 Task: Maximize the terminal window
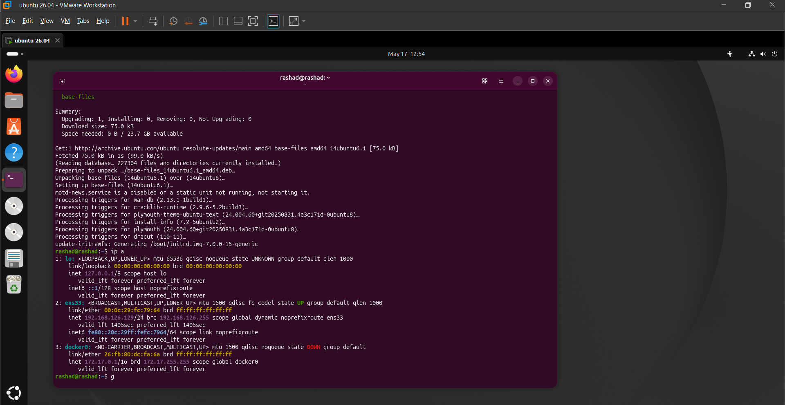(533, 81)
